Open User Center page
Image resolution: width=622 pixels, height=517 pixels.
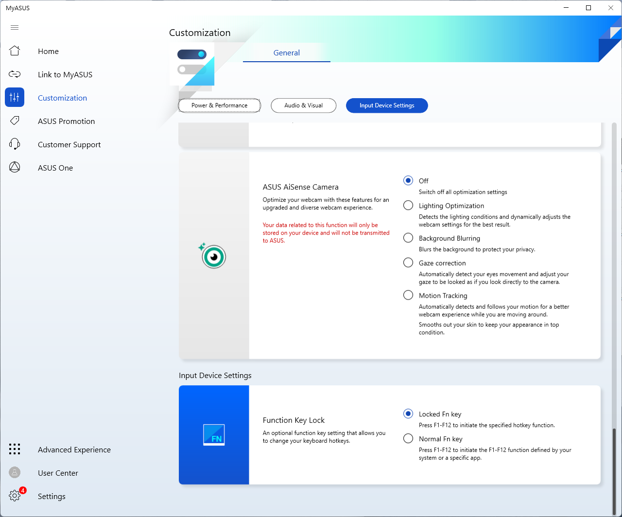tap(58, 473)
